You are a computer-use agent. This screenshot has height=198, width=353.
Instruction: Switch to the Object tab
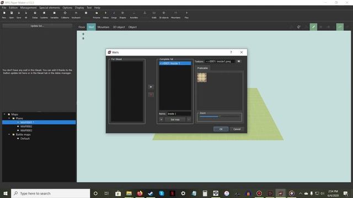[x=132, y=27]
